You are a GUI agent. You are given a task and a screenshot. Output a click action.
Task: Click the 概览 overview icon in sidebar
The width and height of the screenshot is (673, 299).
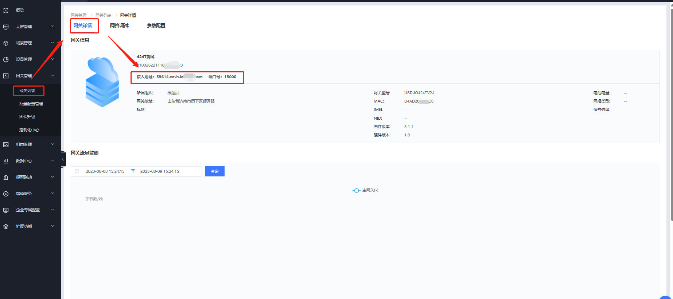point(6,11)
